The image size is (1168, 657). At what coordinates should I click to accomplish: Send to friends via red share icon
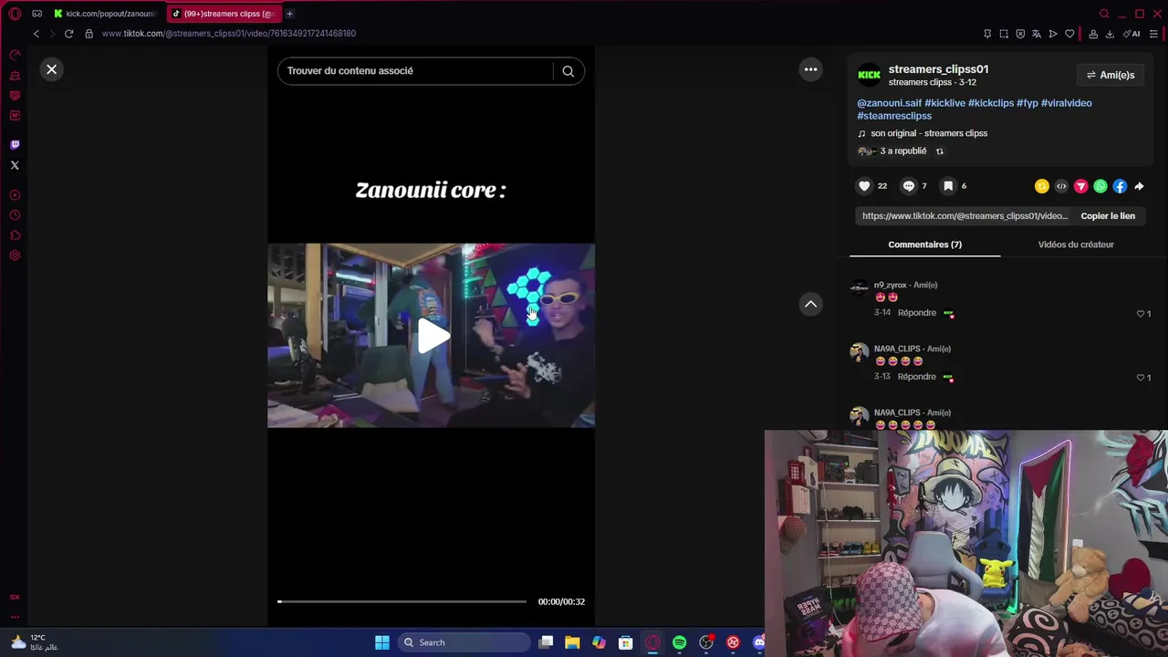click(1080, 186)
